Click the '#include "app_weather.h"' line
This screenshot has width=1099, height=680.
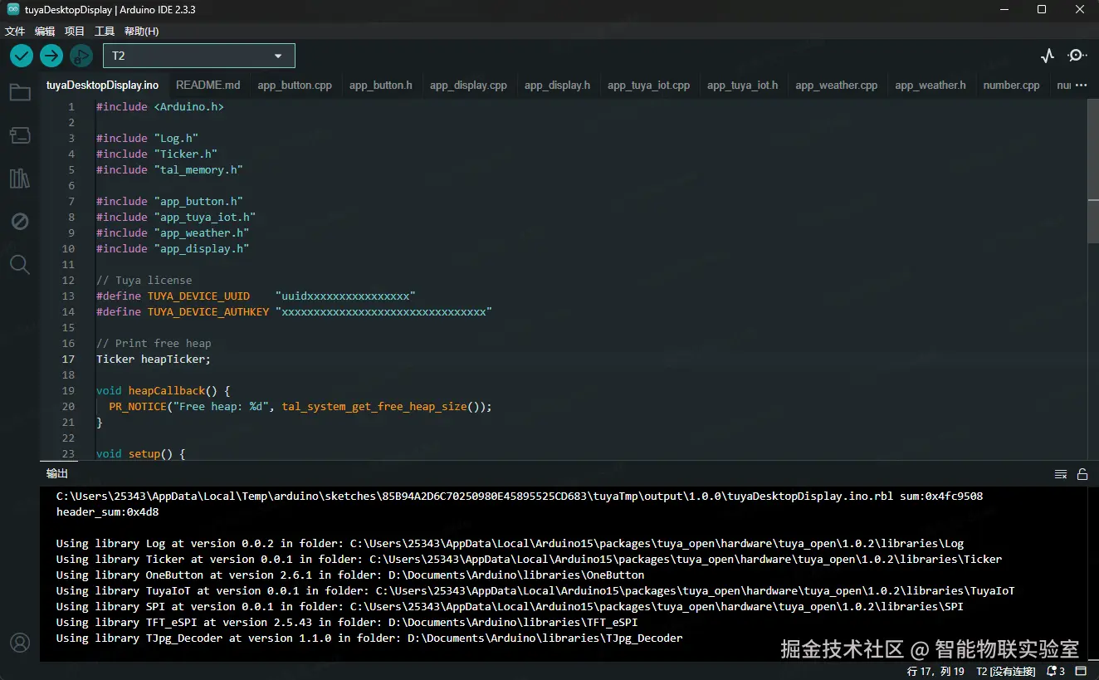[x=173, y=232]
